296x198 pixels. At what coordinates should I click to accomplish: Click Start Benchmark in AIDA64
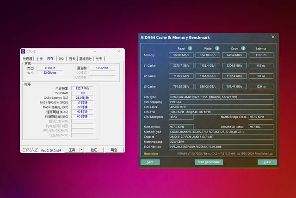click(209, 162)
